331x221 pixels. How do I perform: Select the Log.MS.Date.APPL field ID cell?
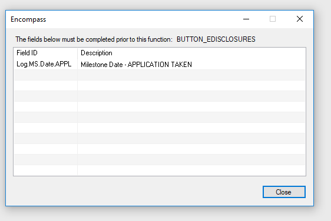[45, 64]
